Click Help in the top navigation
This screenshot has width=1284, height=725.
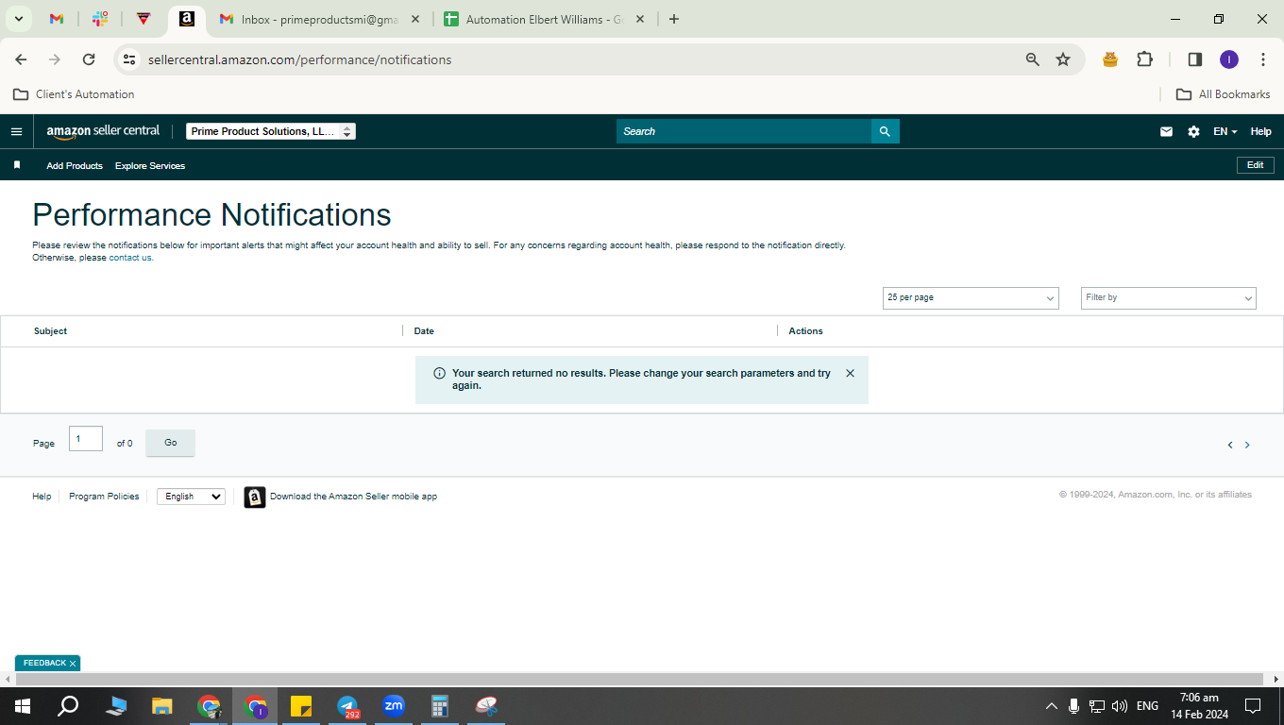(x=1260, y=131)
